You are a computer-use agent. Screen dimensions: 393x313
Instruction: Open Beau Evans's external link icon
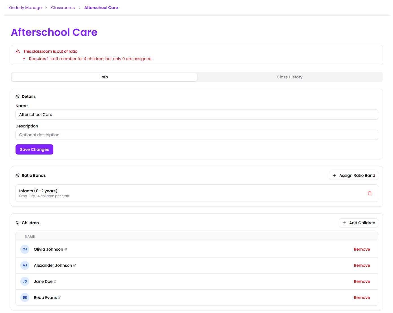coord(59,297)
